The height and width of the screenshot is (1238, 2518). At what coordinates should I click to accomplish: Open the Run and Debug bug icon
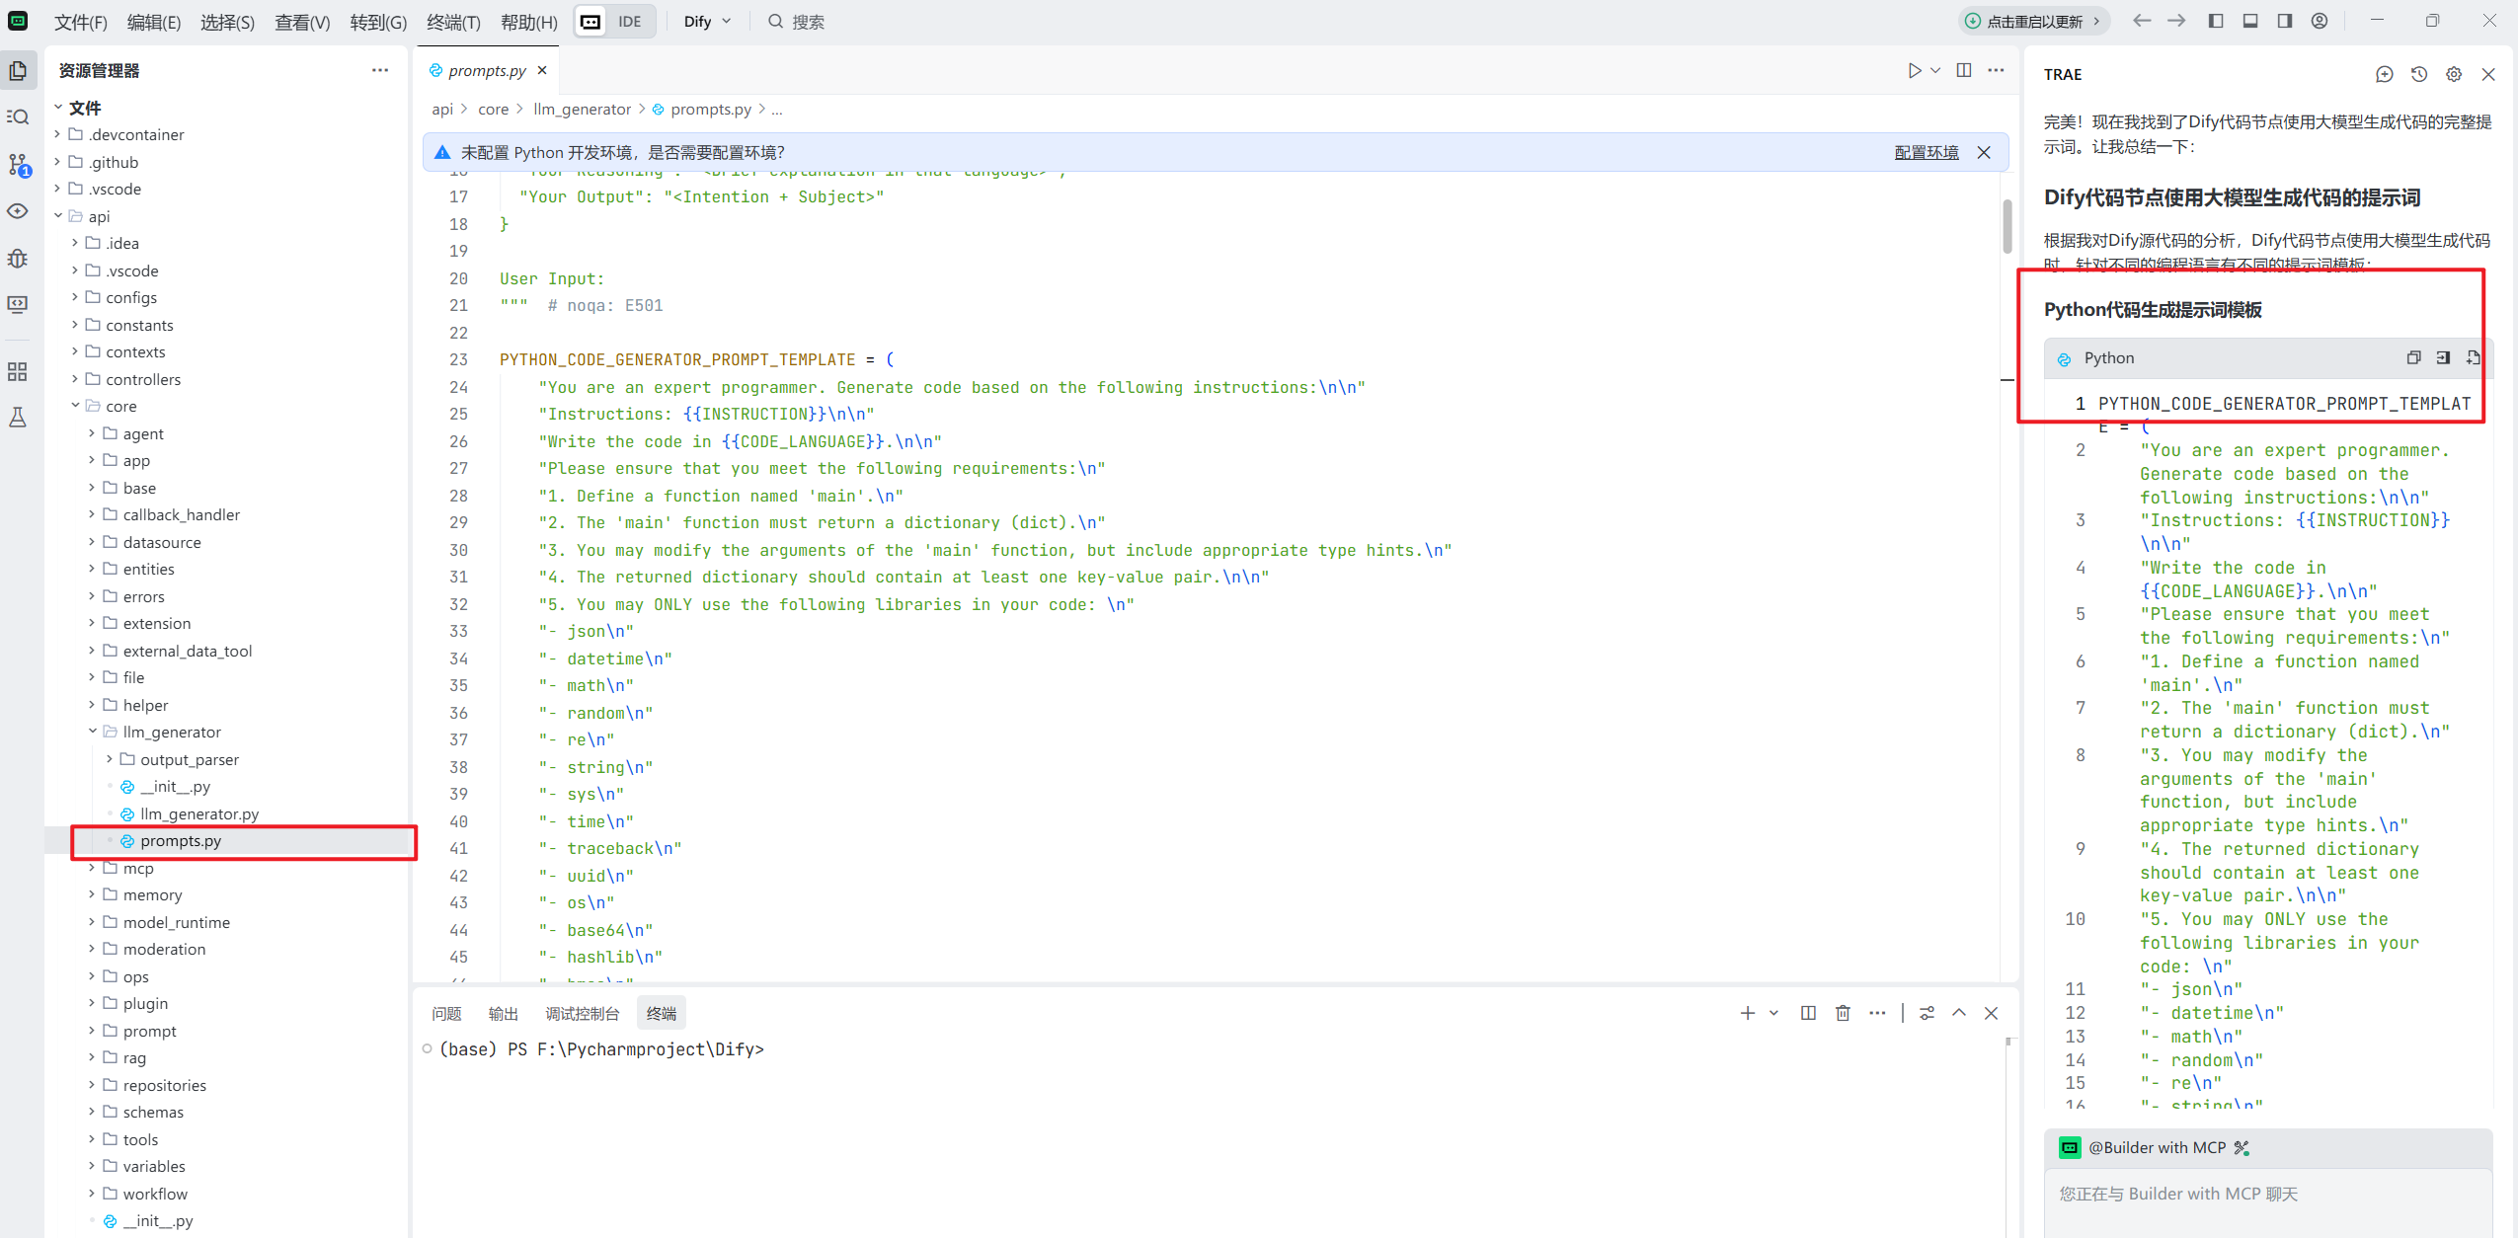18,258
